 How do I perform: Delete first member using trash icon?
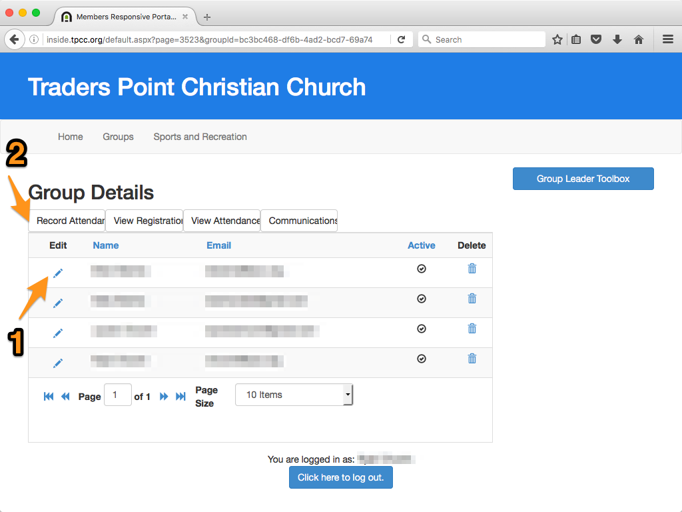[x=472, y=269]
